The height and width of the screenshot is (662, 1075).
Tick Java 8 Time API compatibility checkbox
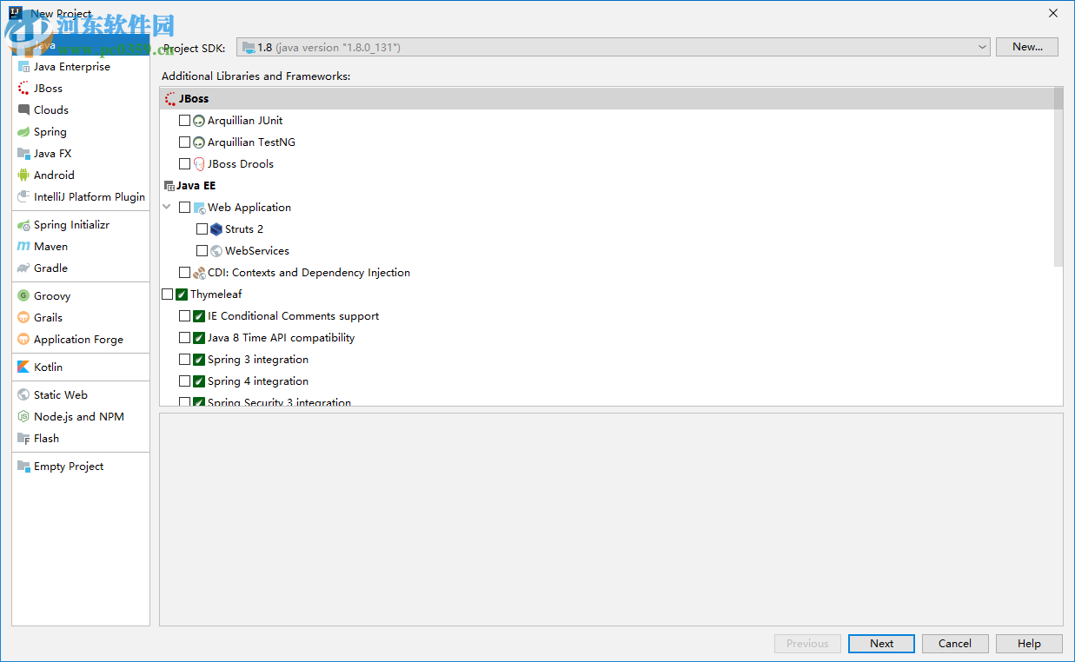(184, 338)
